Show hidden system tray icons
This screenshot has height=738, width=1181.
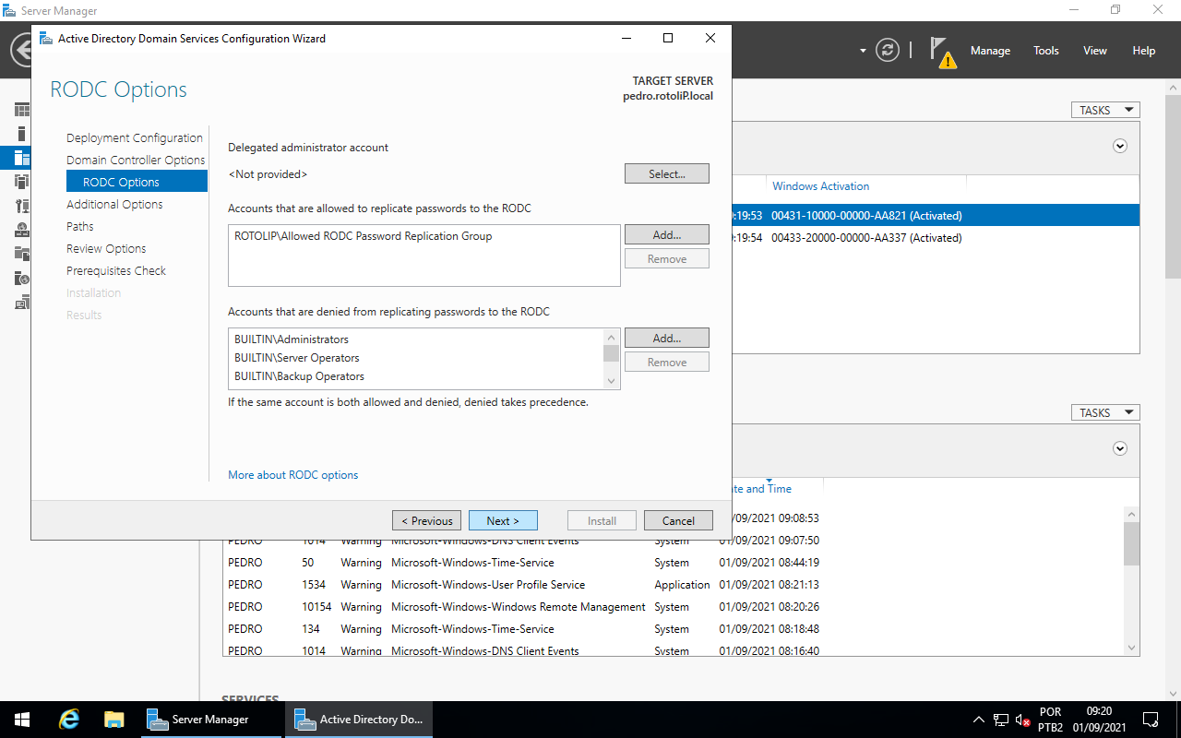[979, 720]
